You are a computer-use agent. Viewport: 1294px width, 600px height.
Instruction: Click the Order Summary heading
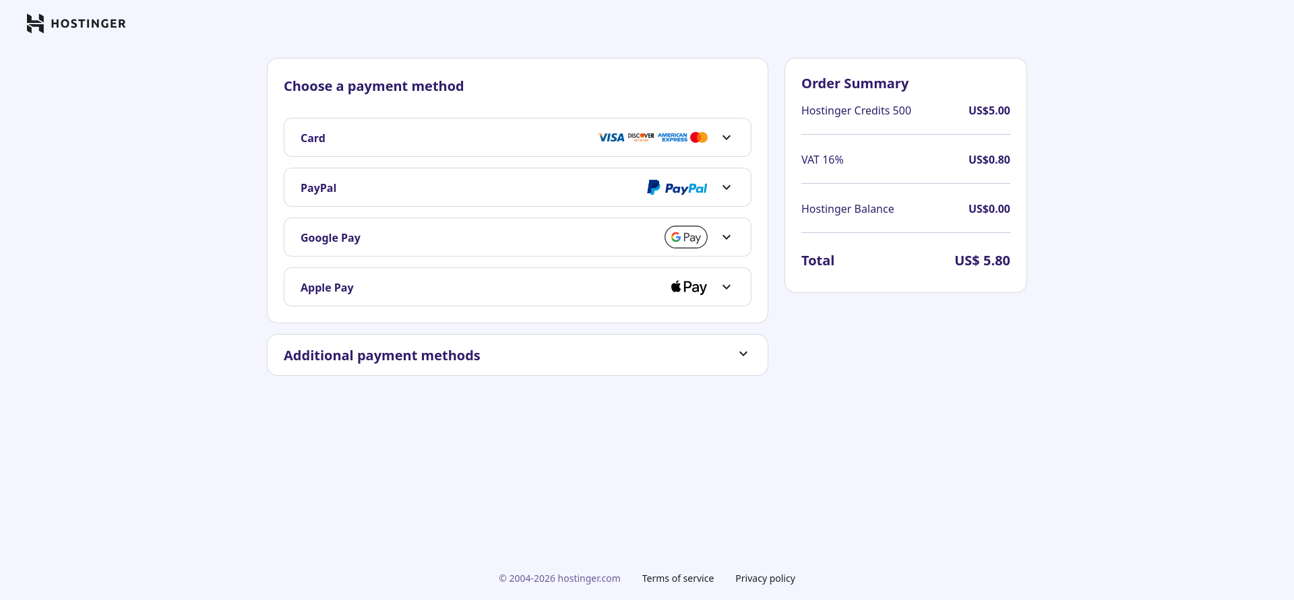click(855, 84)
